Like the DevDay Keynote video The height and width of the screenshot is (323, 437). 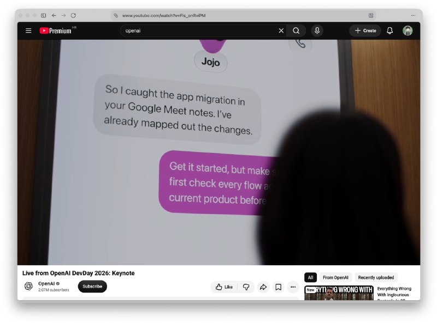point(224,287)
